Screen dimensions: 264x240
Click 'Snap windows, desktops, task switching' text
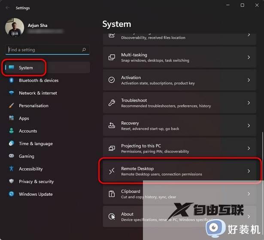tap(155, 60)
